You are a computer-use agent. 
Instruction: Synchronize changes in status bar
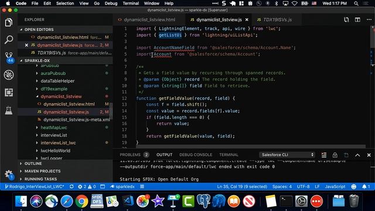[71, 186]
